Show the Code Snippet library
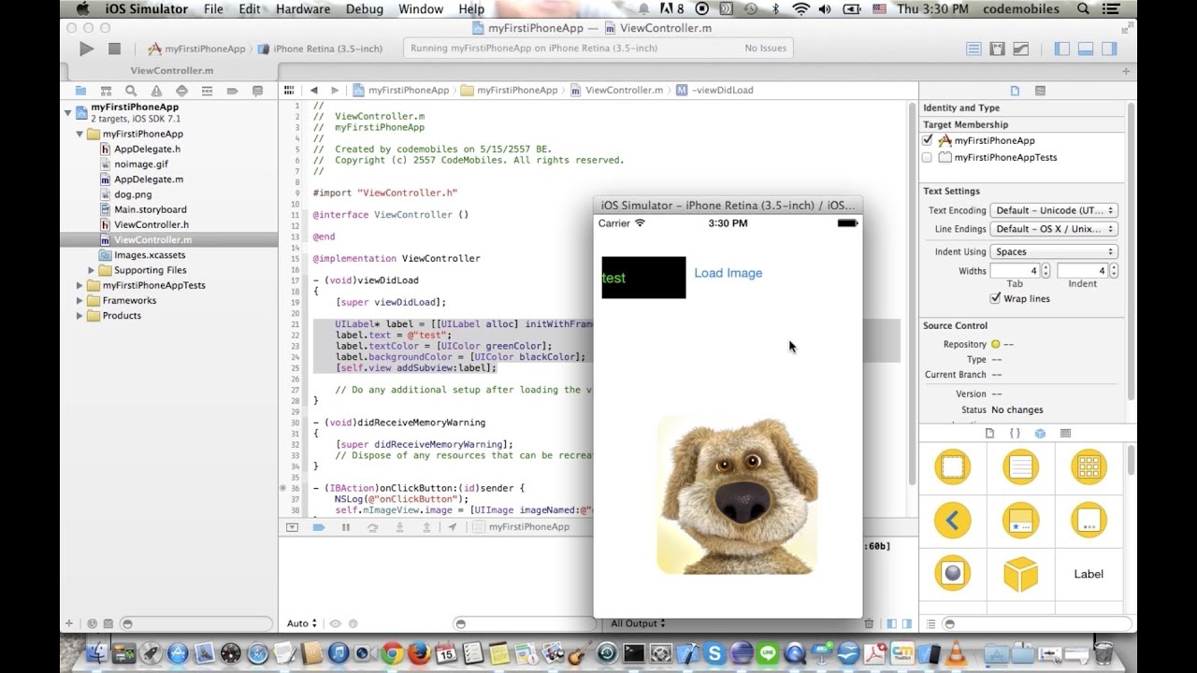1197x673 pixels. click(1015, 434)
